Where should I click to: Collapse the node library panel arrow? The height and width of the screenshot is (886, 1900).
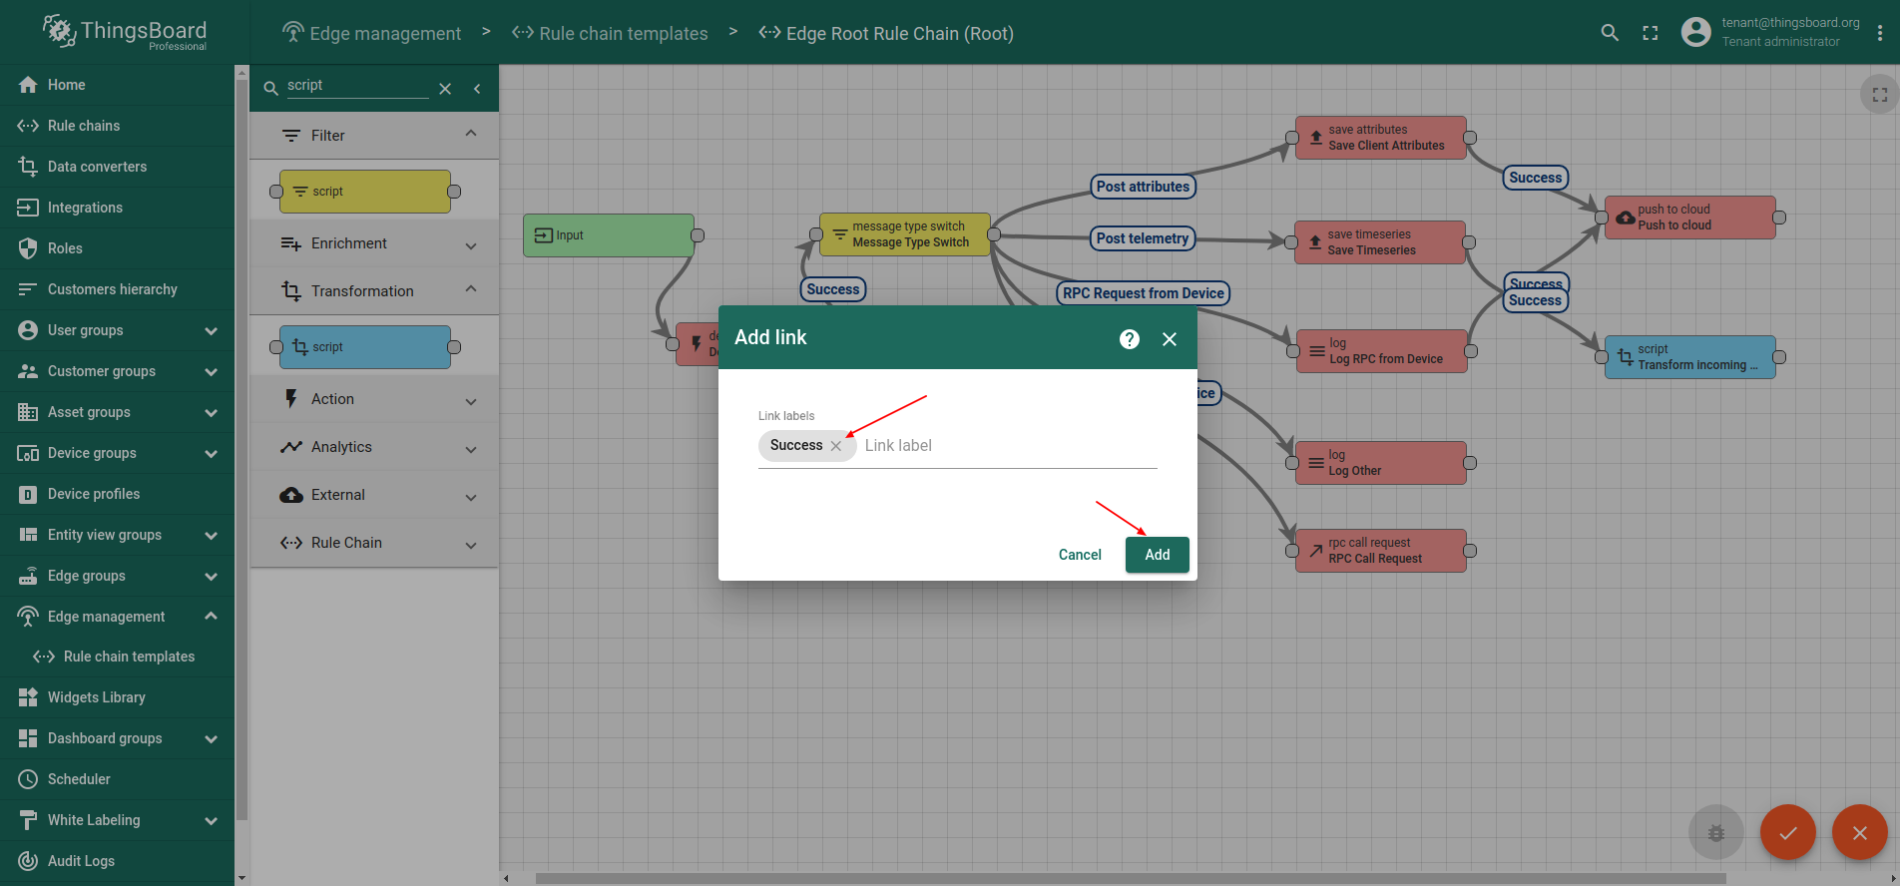477,89
